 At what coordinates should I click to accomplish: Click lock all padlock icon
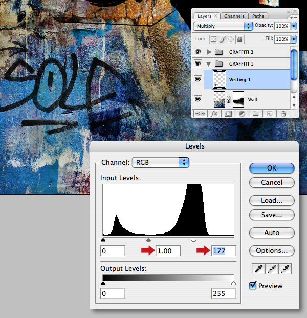240,39
